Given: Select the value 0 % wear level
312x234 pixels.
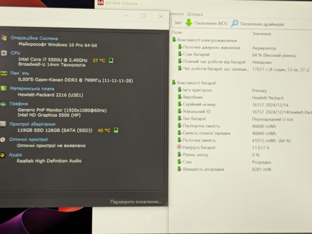Looking at the screenshot, I should coord(255,155).
